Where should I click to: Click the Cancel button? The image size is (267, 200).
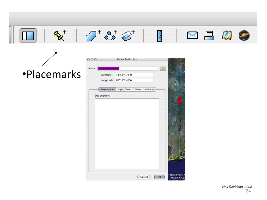[144, 177]
